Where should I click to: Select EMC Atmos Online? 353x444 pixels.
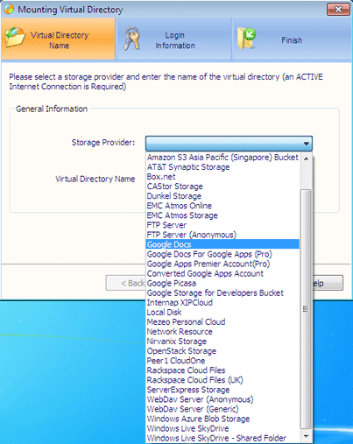pos(222,206)
